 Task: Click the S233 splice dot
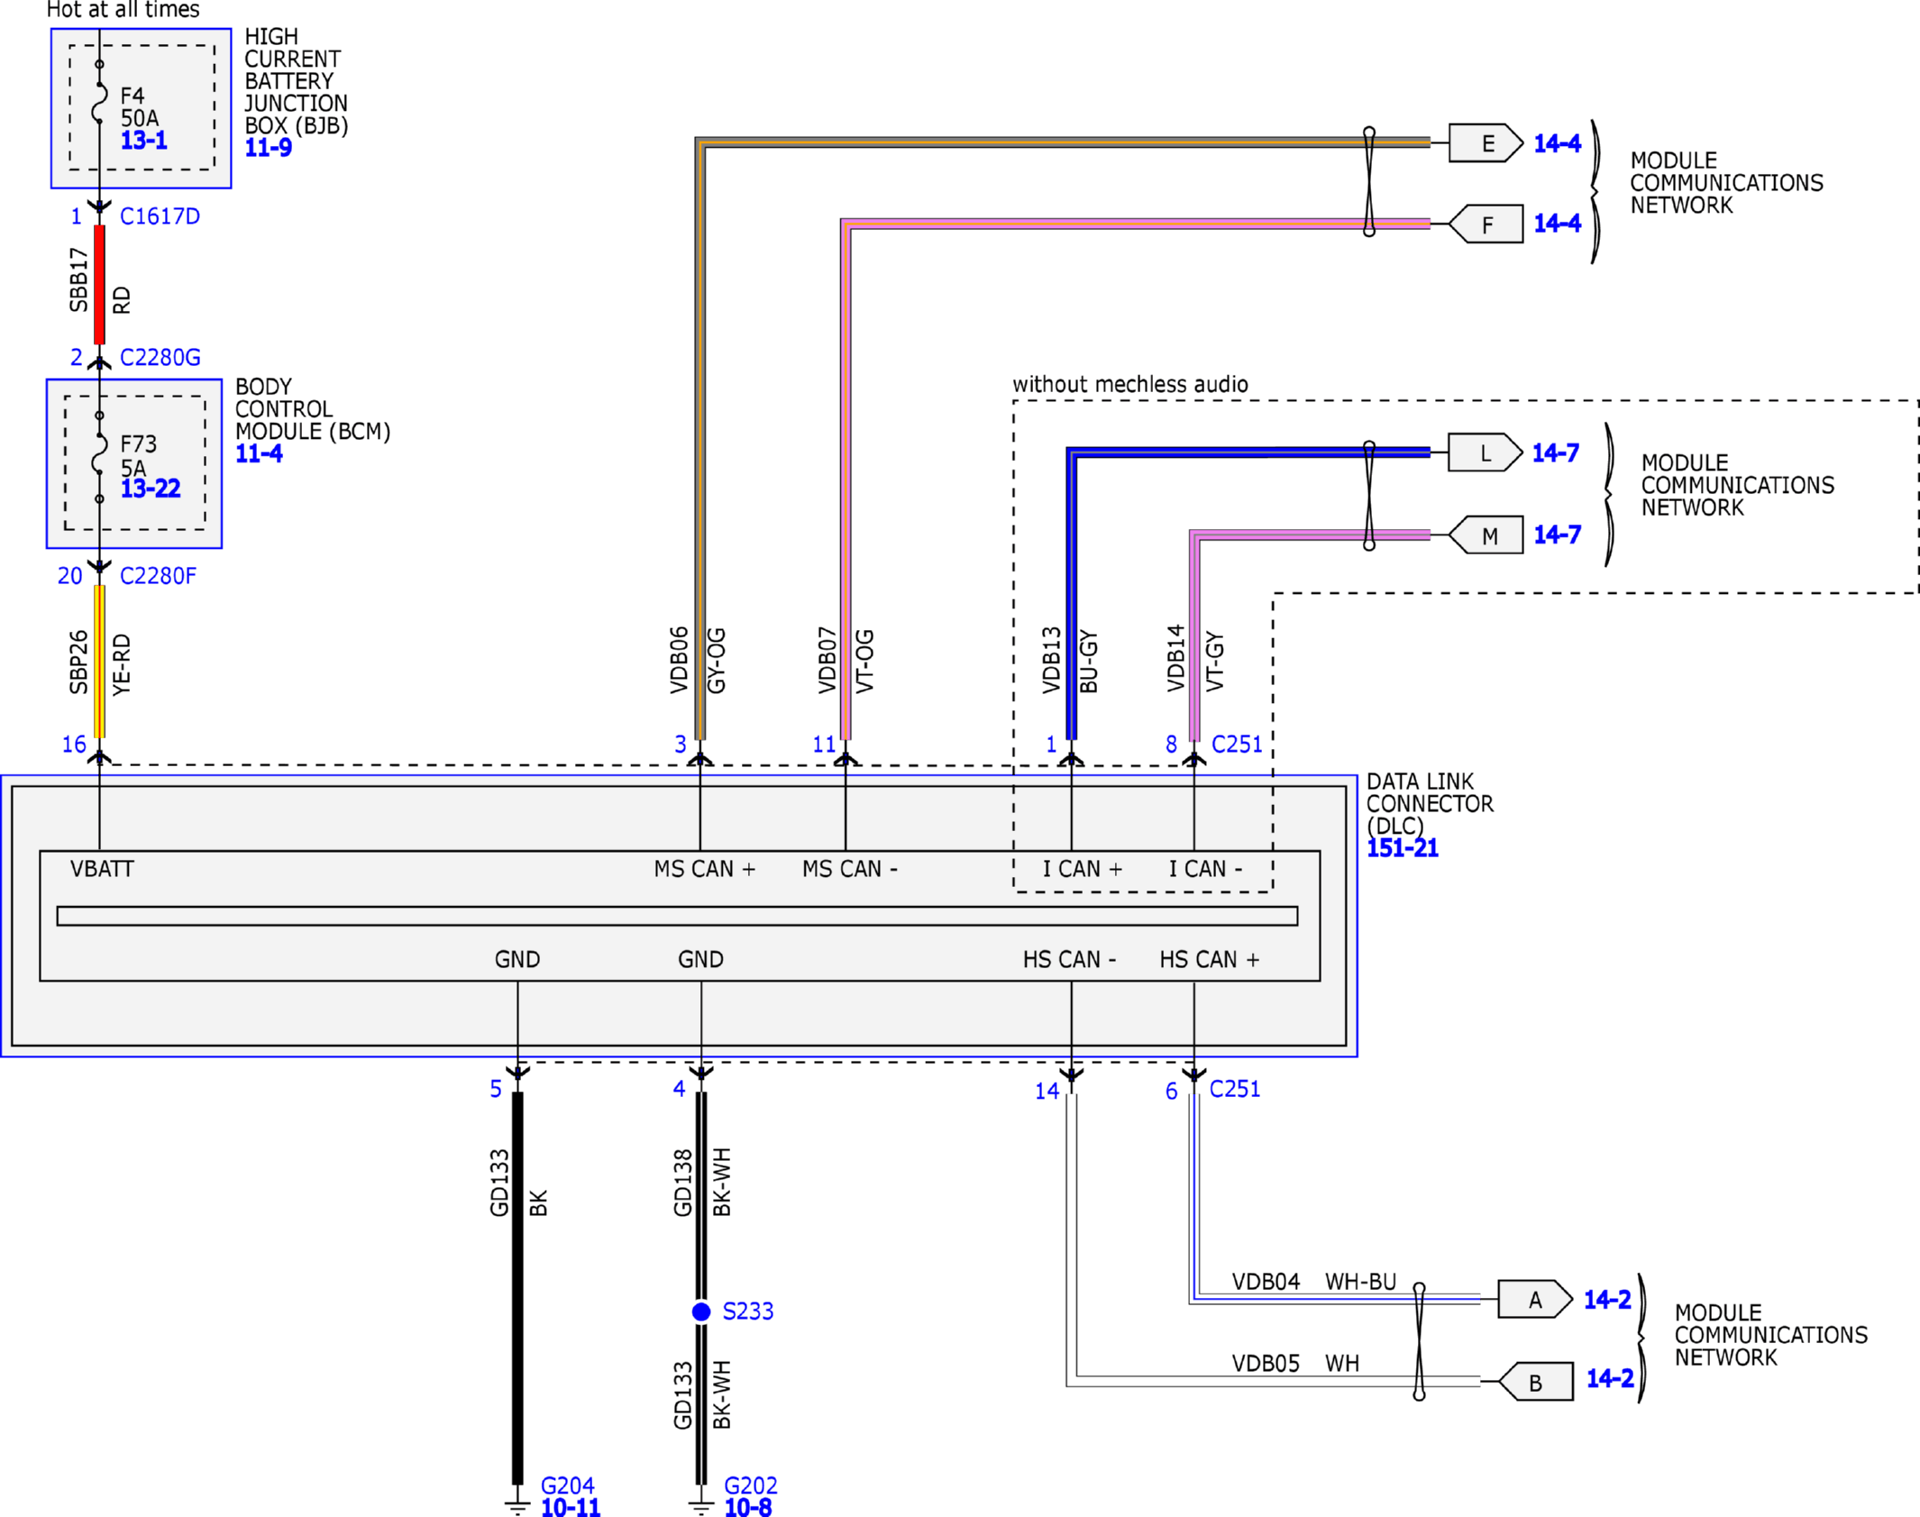(701, 1311)
